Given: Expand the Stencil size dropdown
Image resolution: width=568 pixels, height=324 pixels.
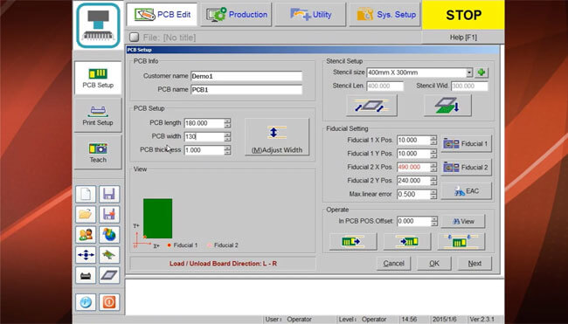Looking at the screenshot, I should pyautogui.click(x=469, y=72).
